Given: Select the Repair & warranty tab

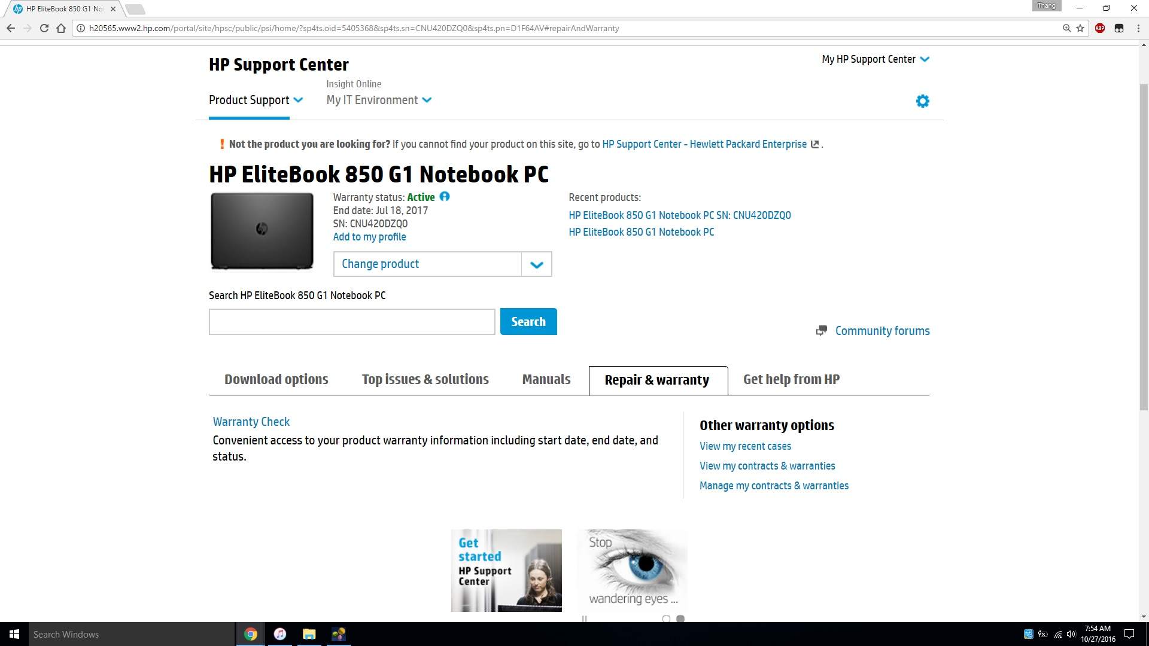Looking at the screenshot, I should tap(658, 380).
